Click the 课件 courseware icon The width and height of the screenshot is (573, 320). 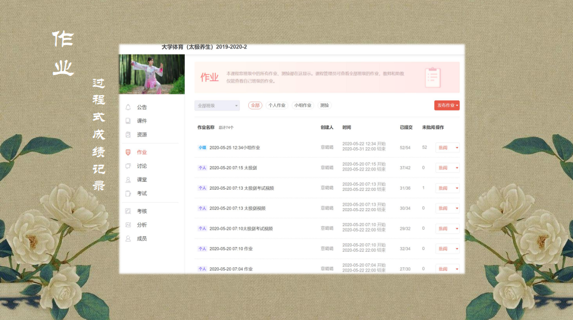[x=128, y=121]
